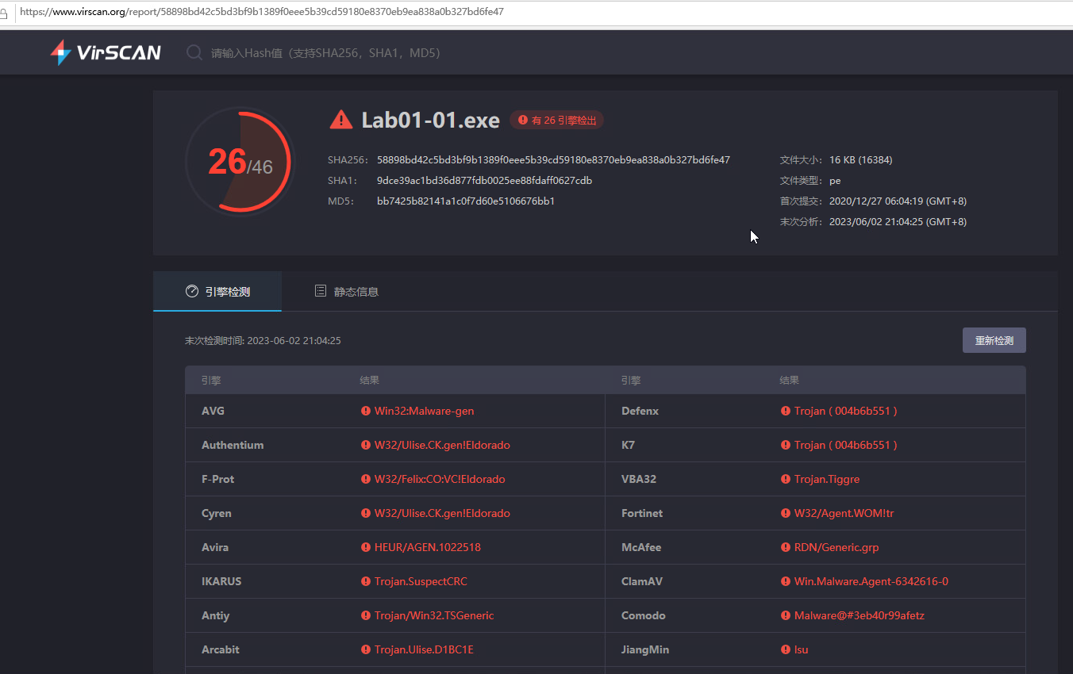Select the W32/Felix:CO:VC!Eldorado result
The width and height of the screenshot is (1073, 674).
pos(440,479)
